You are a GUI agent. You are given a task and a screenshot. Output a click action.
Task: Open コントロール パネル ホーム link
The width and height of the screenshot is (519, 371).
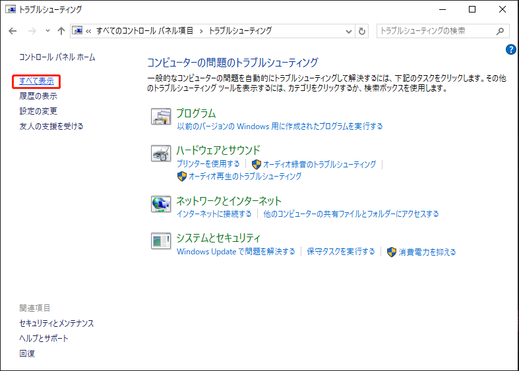[x=57, y=57]
